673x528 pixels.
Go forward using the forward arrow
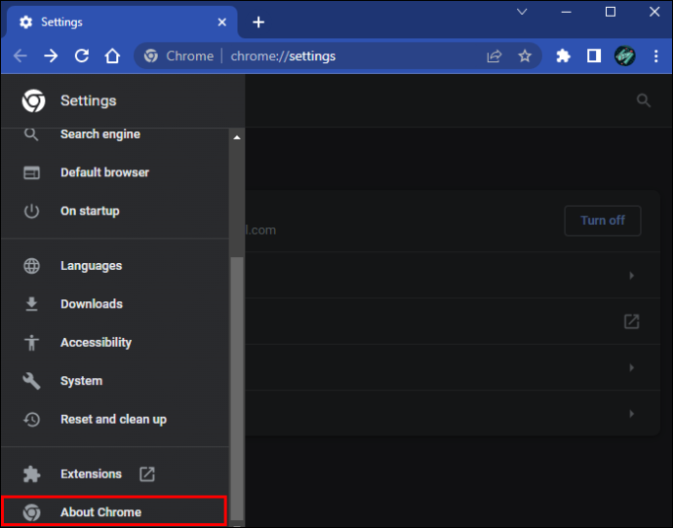click(x=51, y=57)
